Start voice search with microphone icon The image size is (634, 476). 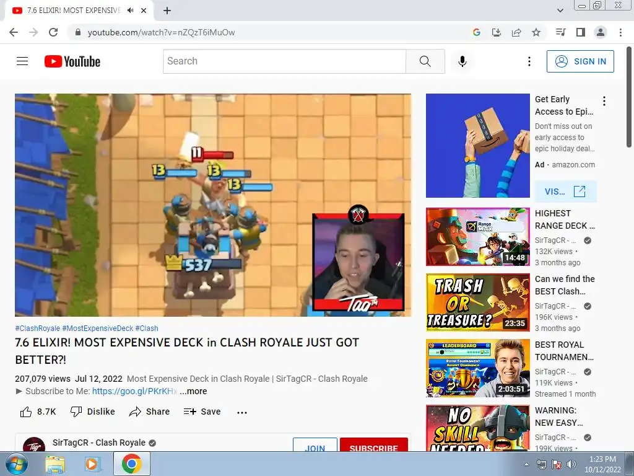[462, 61]
